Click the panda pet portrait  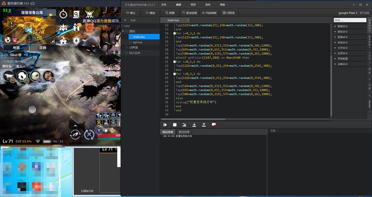tap(22, 76)
